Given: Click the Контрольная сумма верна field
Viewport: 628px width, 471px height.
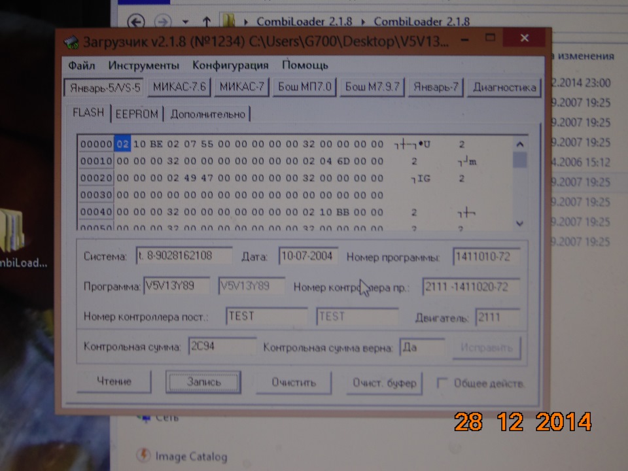Looking at the screenshot, I should point(422,347).
